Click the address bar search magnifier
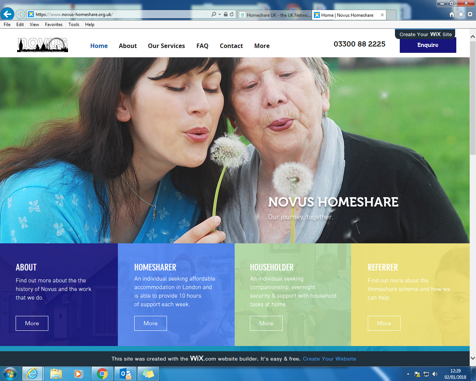Image resolution: width=476 pixels, height=381 pixels. [213, 15]
